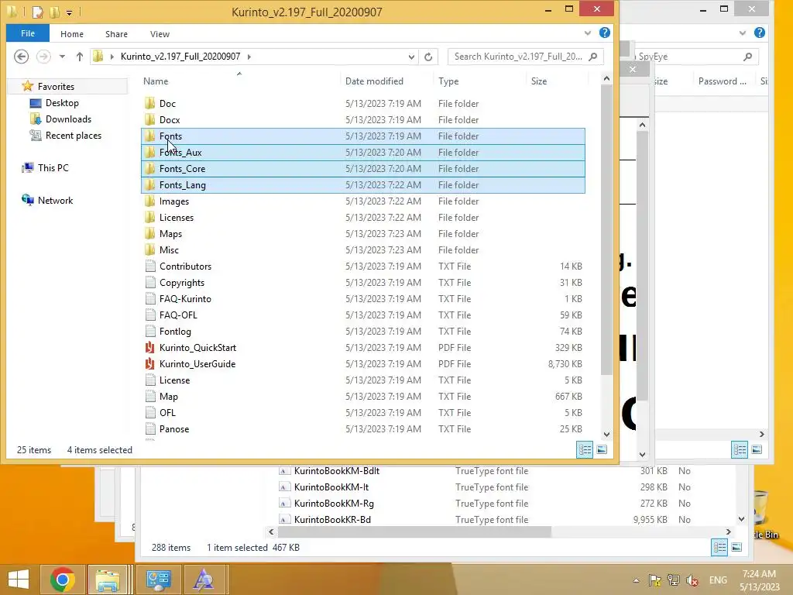Sort by the Name column header
The image size is (793, 595).
point(155,81)
